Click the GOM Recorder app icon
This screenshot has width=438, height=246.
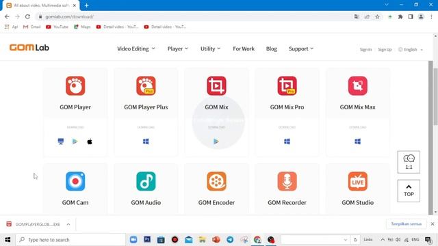(x=287, y=181)
